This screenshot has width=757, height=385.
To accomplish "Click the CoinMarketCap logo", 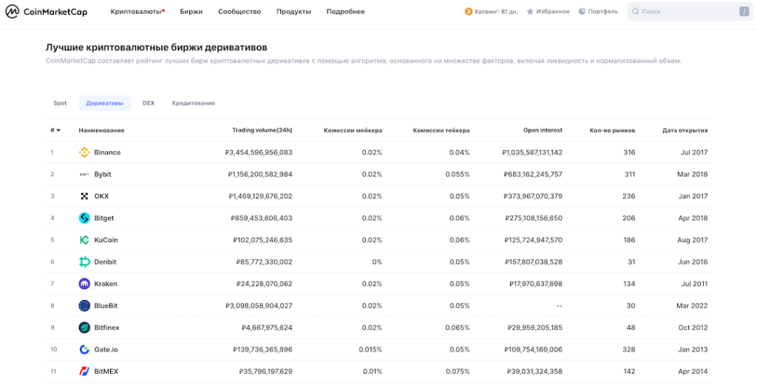I will click(x=46, y=12).
